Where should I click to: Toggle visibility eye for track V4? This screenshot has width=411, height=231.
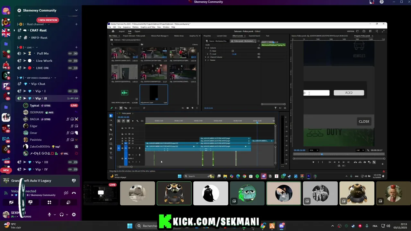coord(133,134)
